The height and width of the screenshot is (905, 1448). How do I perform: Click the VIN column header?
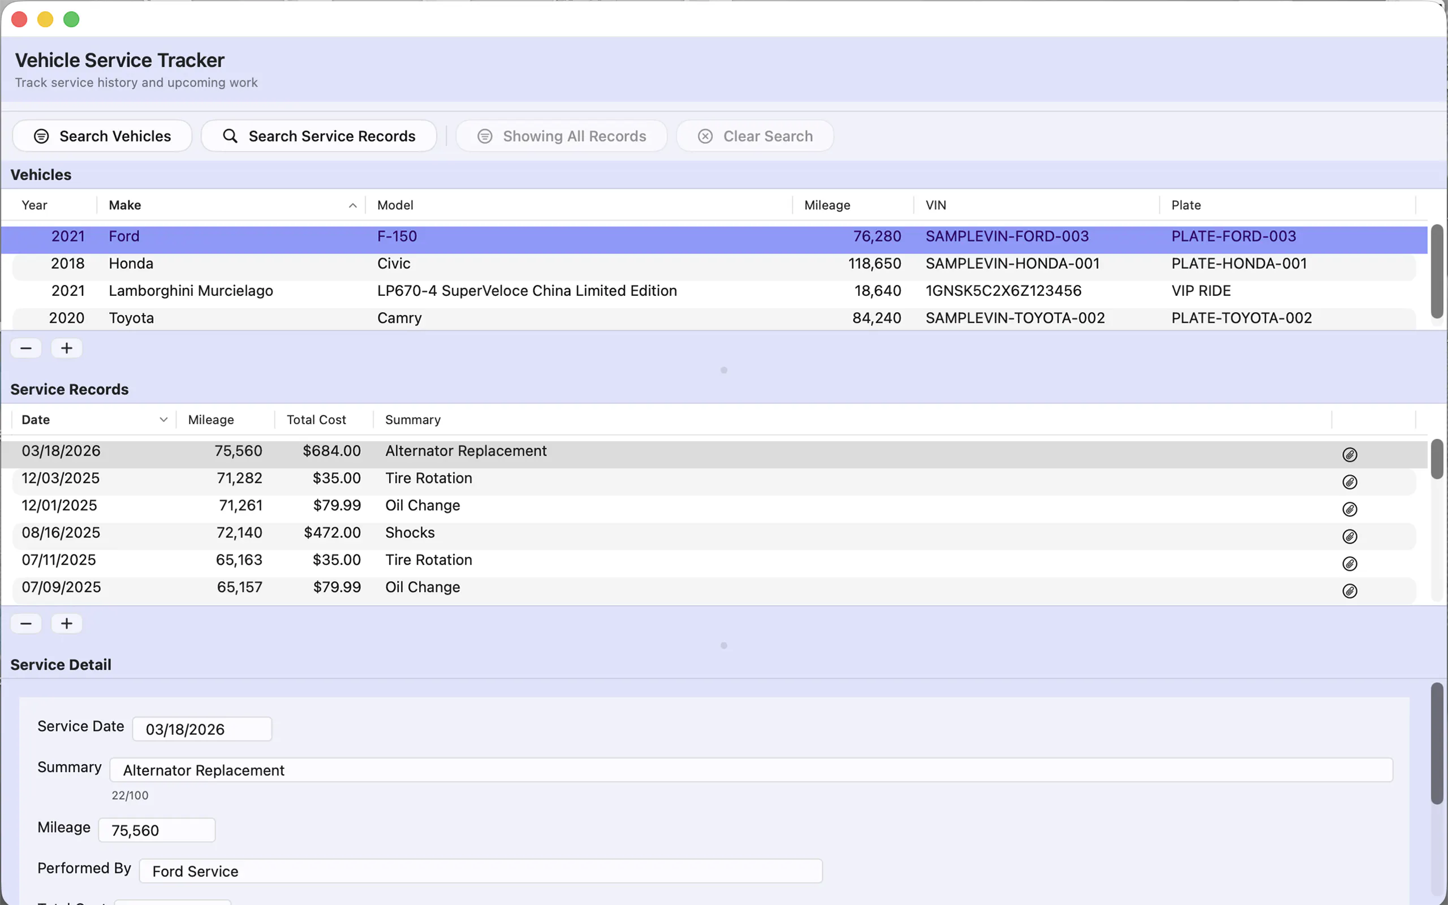click(1036, 205)
